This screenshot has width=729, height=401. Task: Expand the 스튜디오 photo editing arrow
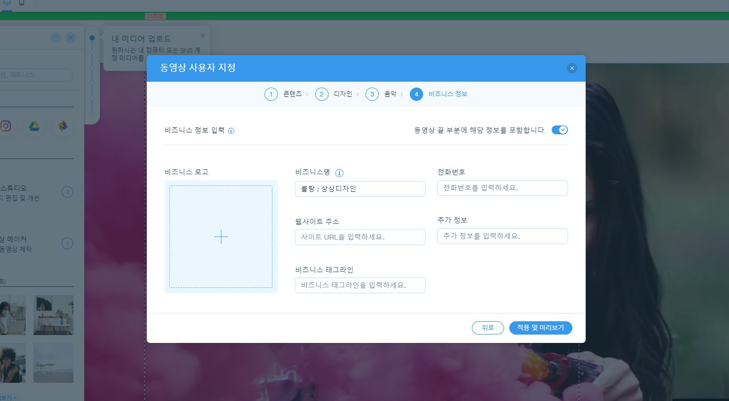(67, 192)
